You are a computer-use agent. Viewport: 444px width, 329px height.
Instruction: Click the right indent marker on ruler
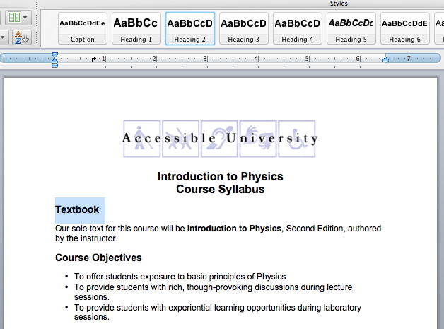point(385,59)
